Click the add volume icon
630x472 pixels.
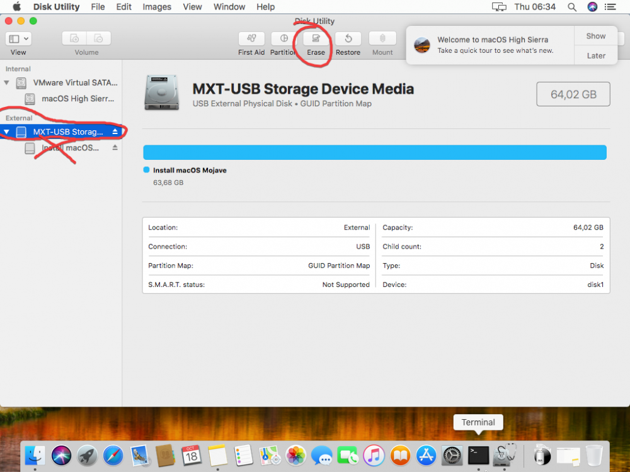[x=74, y=38]
